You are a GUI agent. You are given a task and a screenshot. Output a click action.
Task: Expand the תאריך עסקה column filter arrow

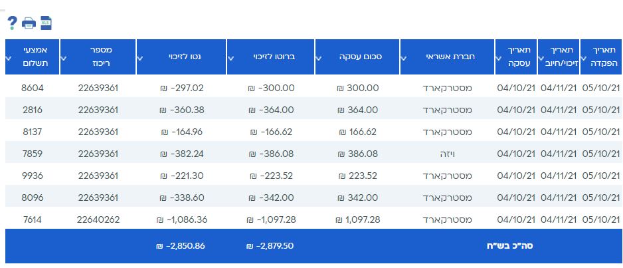click(499, 57)
